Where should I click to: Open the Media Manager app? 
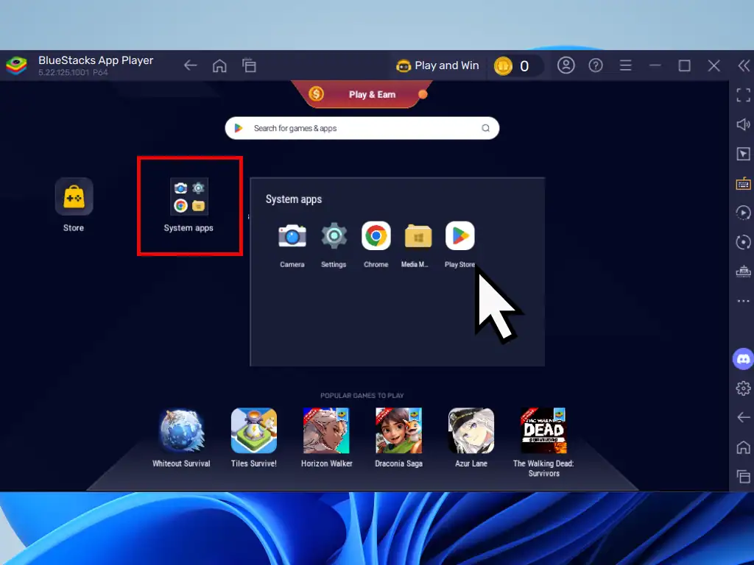click(x=417, y=236)
